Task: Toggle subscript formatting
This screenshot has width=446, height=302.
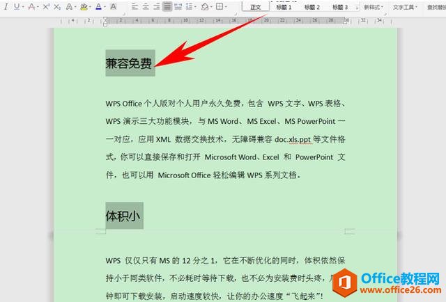Action: (x=57, y=6)
